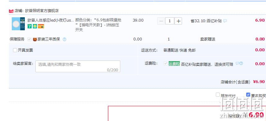Click the quantity input field showing 1

coord(170,21)
